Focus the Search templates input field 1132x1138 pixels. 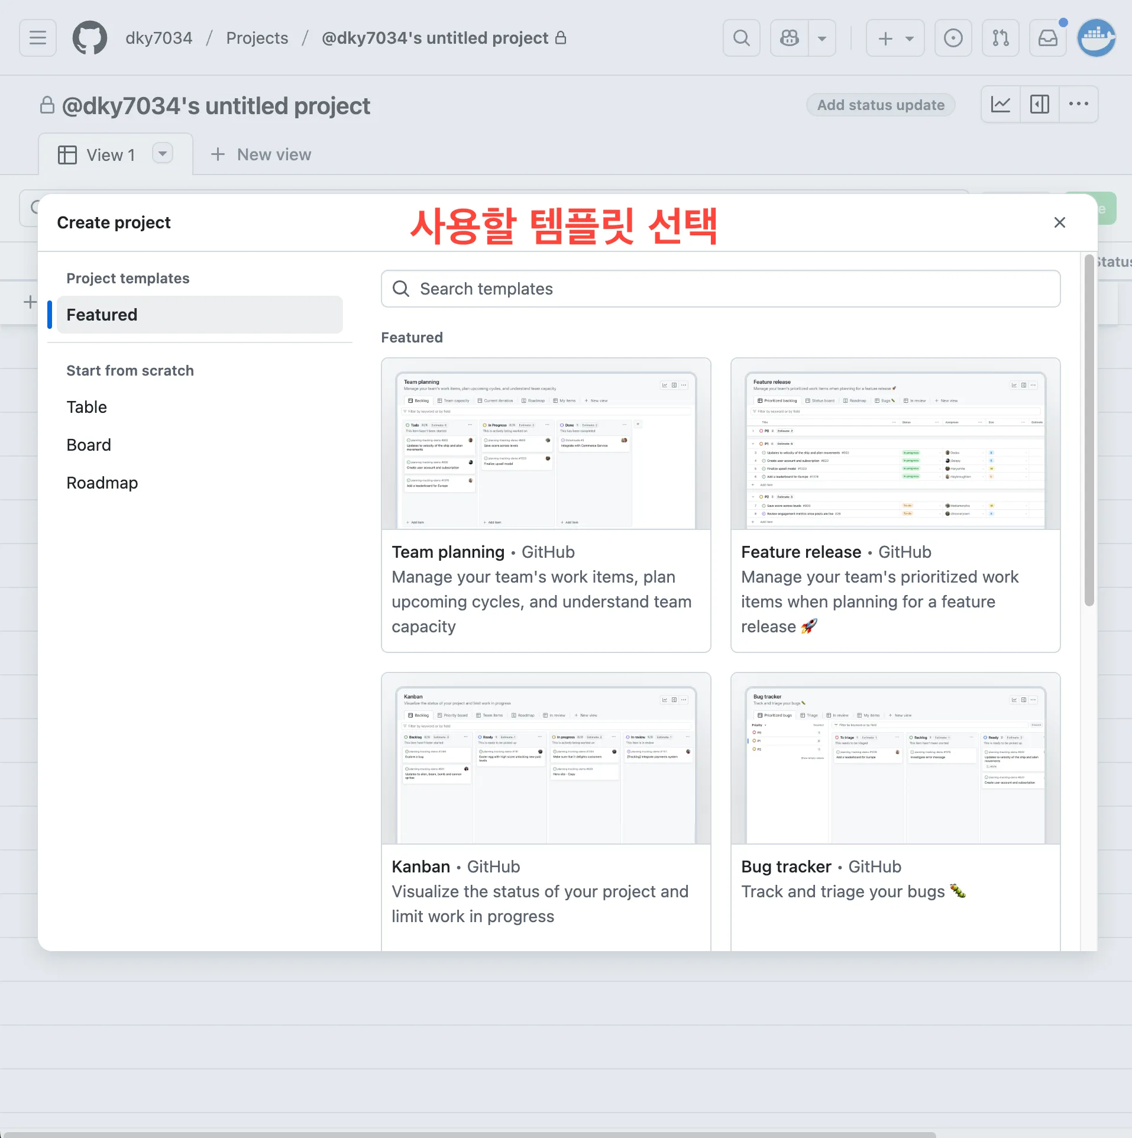(x=721, y=289)
